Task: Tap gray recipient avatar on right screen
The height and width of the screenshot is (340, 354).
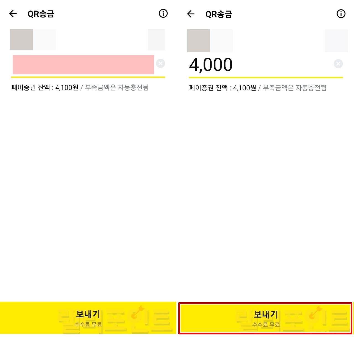Action: pyautogui.click(x=199, y=41)
